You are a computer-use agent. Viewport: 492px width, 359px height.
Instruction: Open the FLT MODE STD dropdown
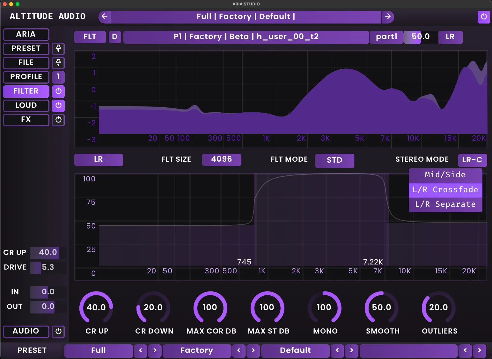(x=335, y=161)
